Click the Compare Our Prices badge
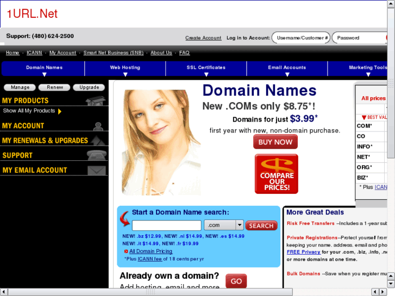395x296 pixels. pyautogui.click(x=277, y=174)
